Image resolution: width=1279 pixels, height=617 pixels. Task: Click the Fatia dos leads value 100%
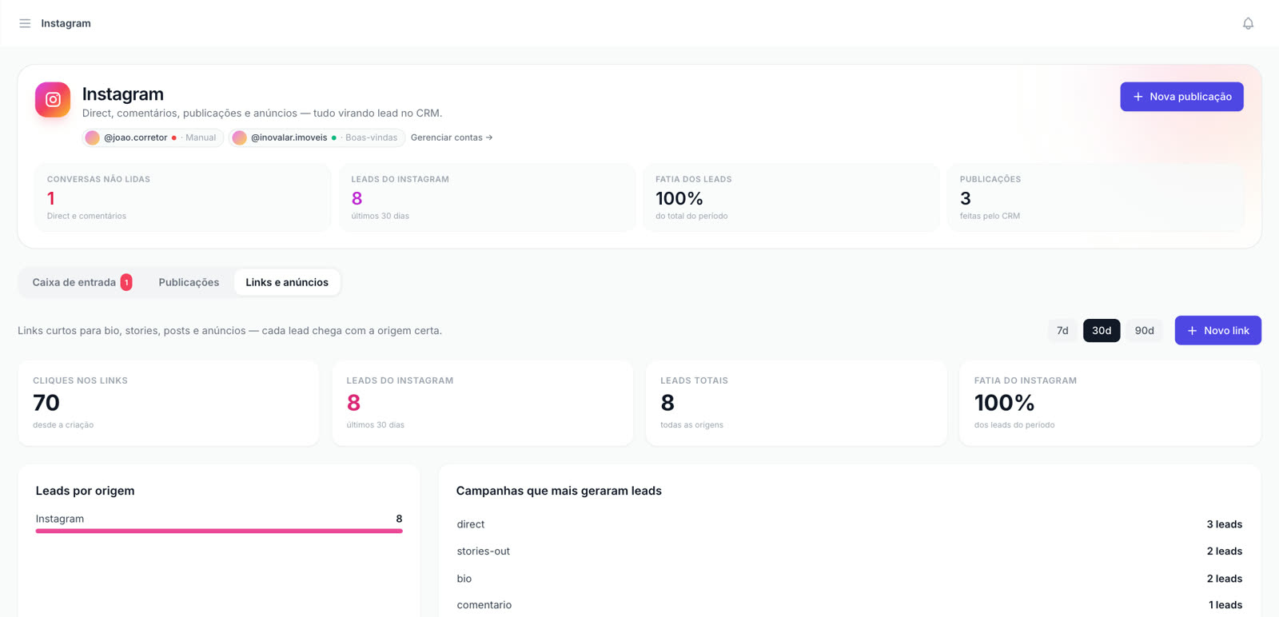point(679,198)
